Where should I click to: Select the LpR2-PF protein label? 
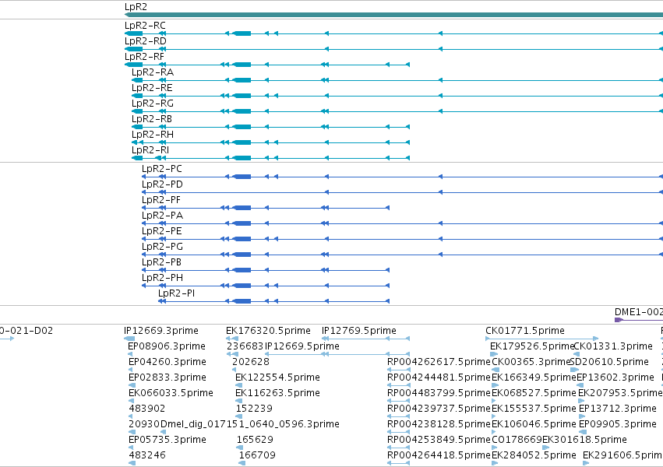[x=161, y=201]
